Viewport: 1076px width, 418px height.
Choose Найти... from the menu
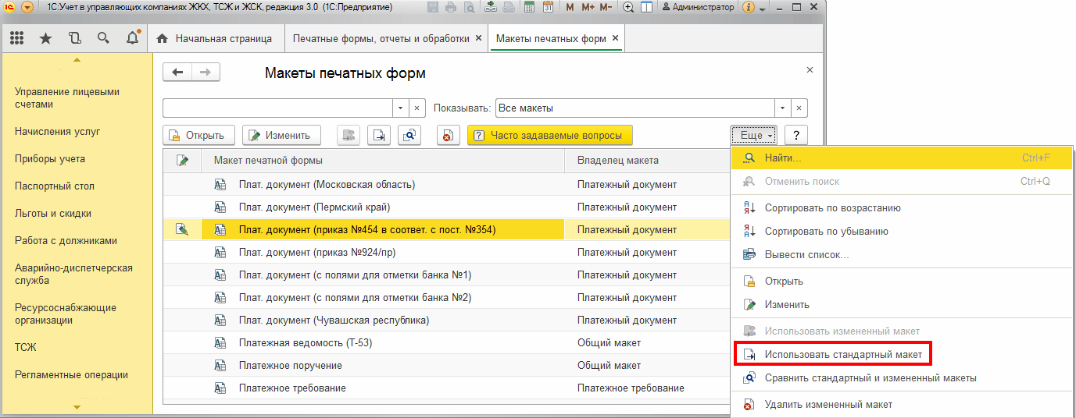[x=903, y=158]
